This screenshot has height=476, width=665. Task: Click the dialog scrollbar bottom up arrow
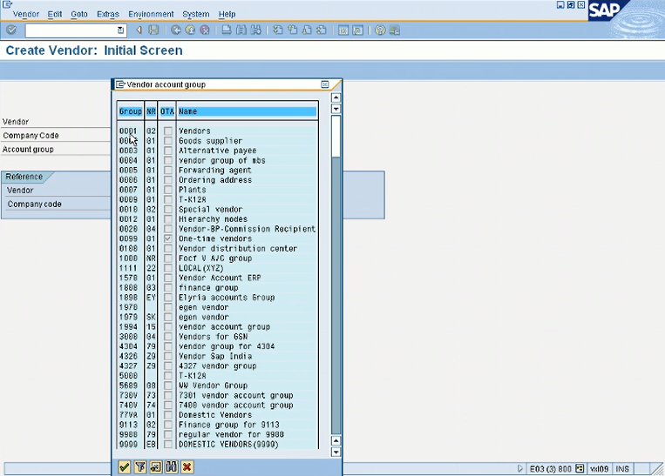point(336,440)
